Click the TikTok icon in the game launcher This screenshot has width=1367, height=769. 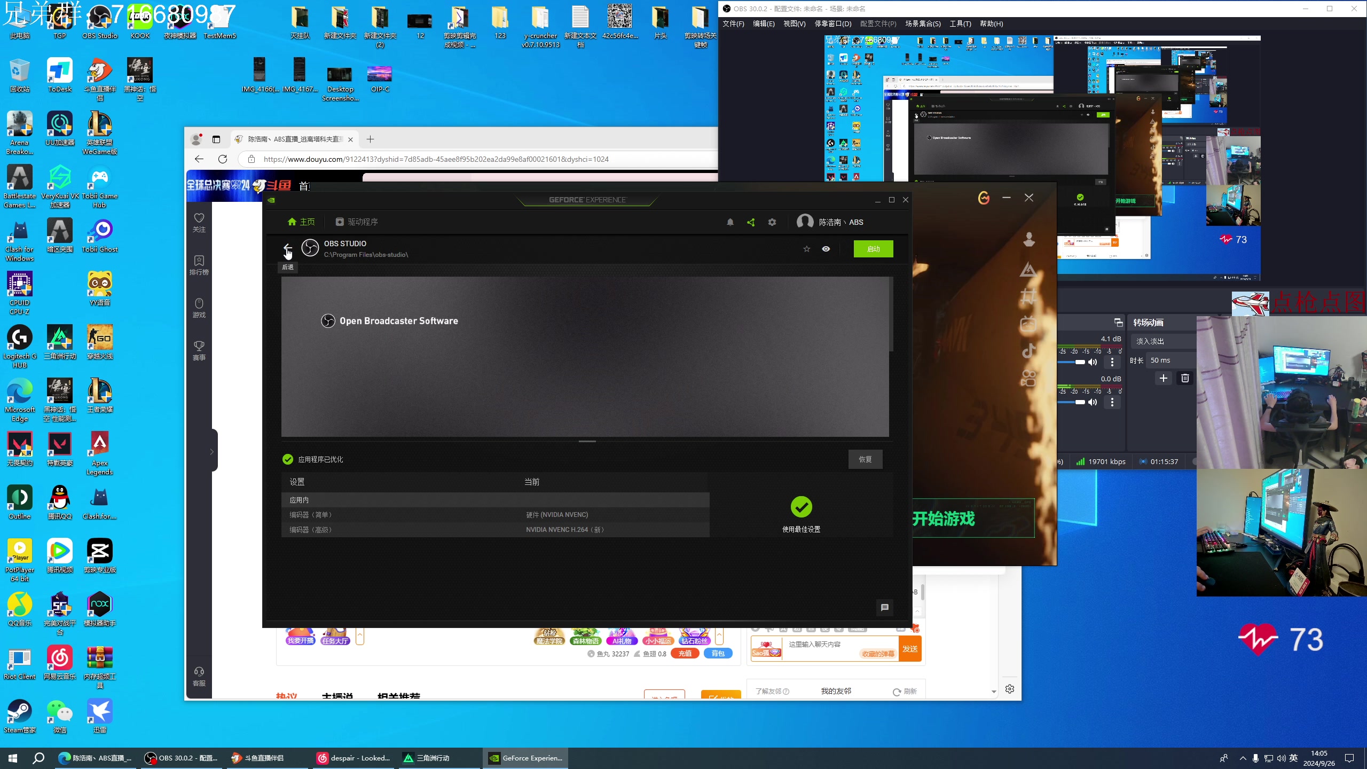[x=1028, y=351]
